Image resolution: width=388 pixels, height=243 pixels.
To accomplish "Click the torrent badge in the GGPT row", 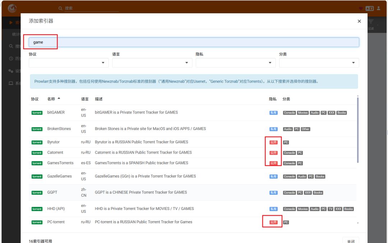I will point(37,193).
